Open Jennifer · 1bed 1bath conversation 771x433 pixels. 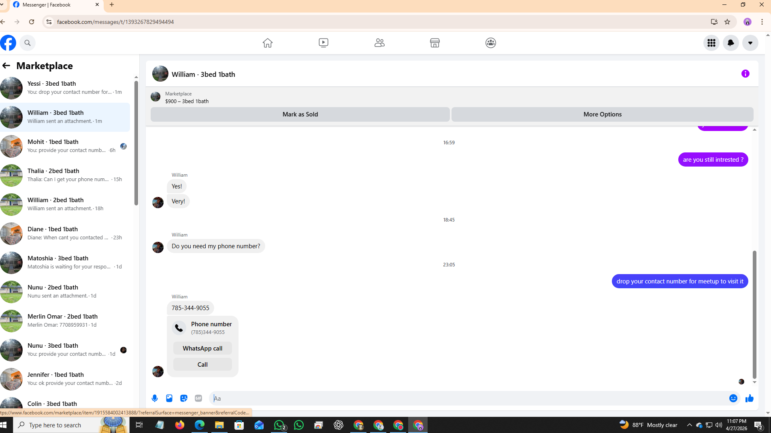click(x=65, y=379)
